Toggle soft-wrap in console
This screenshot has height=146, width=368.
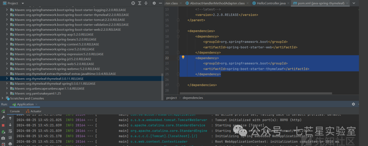pyautogui.click(x=10, y=131)
